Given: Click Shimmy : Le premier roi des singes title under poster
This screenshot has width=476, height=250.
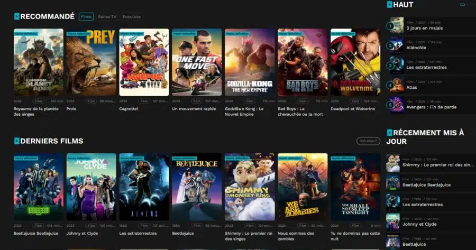Looking at the screenshot, I should tap(249, 236).
